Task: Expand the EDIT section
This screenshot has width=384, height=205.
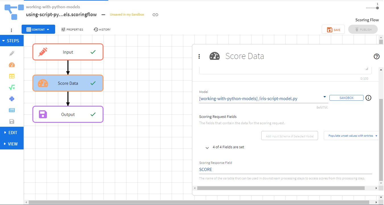Action: coord(12,133)
